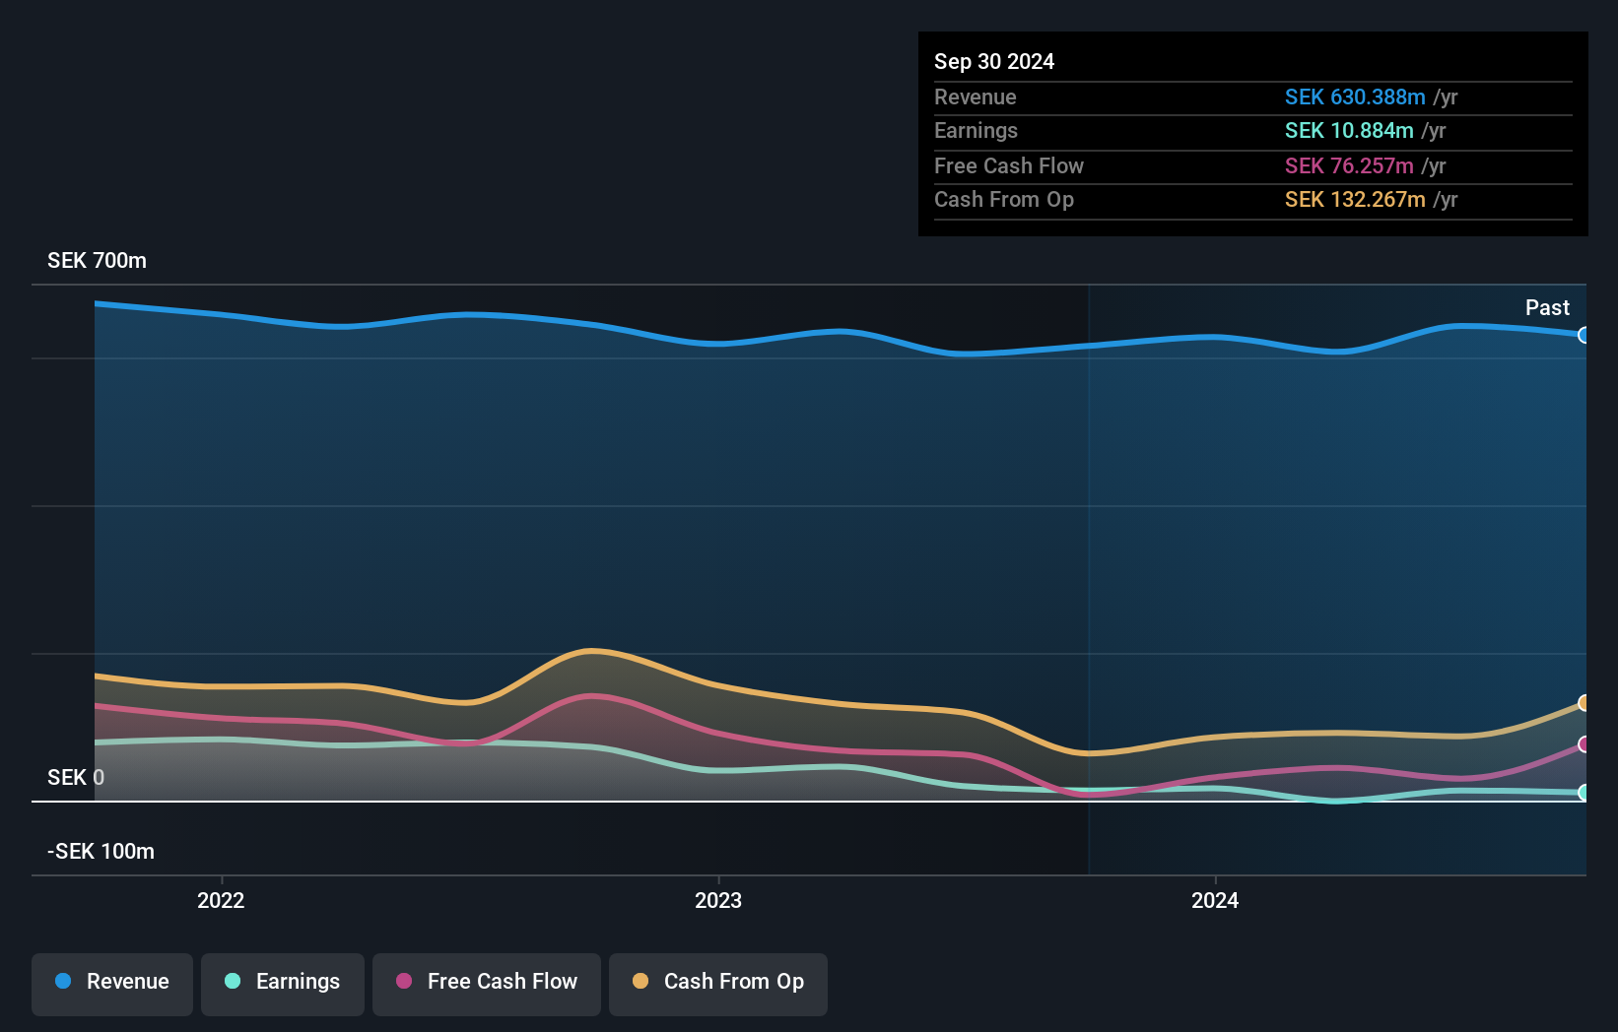The height and width of the screenshot is (1032, 1618).
Task: Click the SEK 700m y-axis label
Action: pos(97,261)
